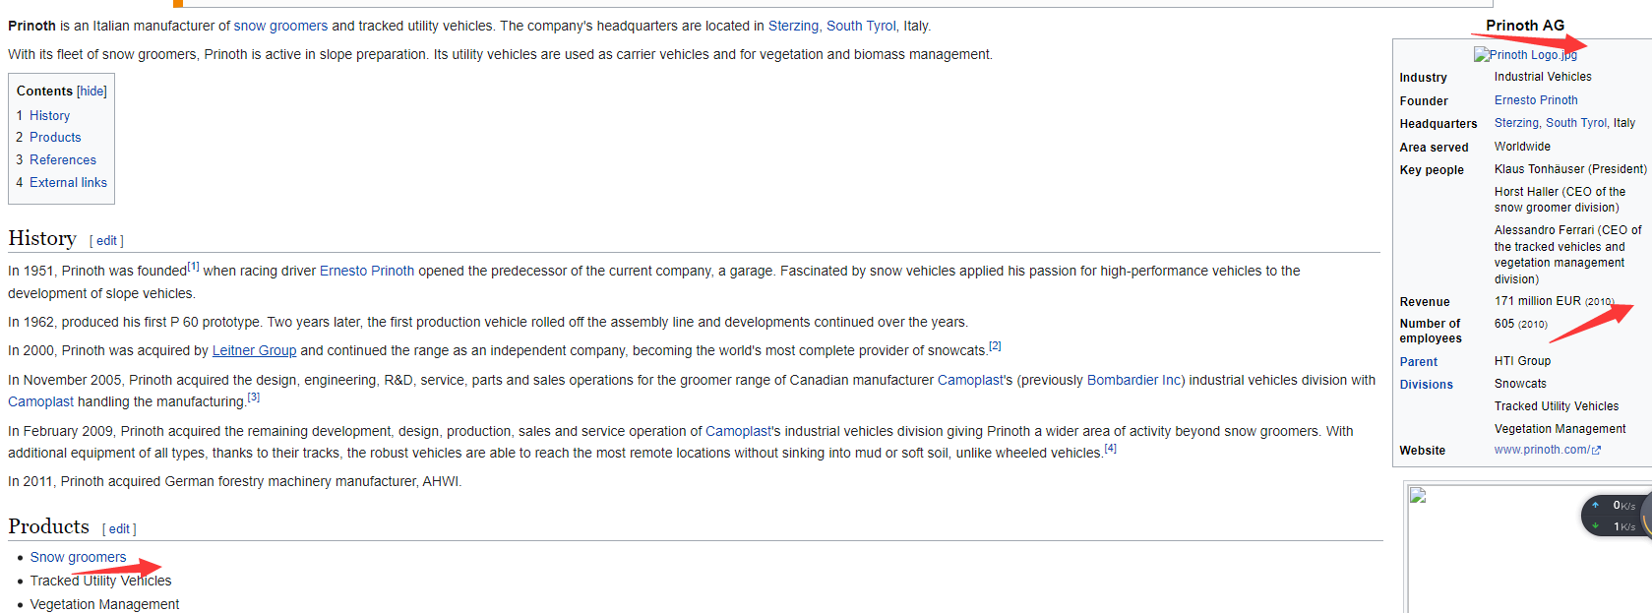1652x613 pixels.
Task: Open the South Tyrol link in the intro paragraph
Action: coord(861,26)
